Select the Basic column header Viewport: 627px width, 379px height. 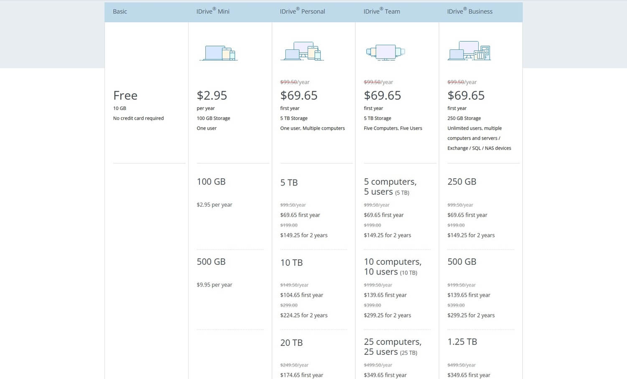point(120,11)
